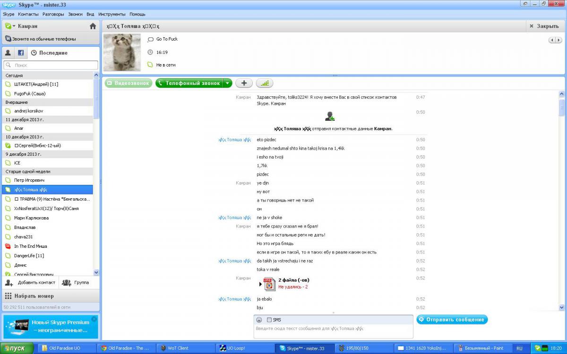Image resolution: width=567 pixels, height=354 pixels.
Task: Select In The End Миша contact
Action: (x=48, y=246)
